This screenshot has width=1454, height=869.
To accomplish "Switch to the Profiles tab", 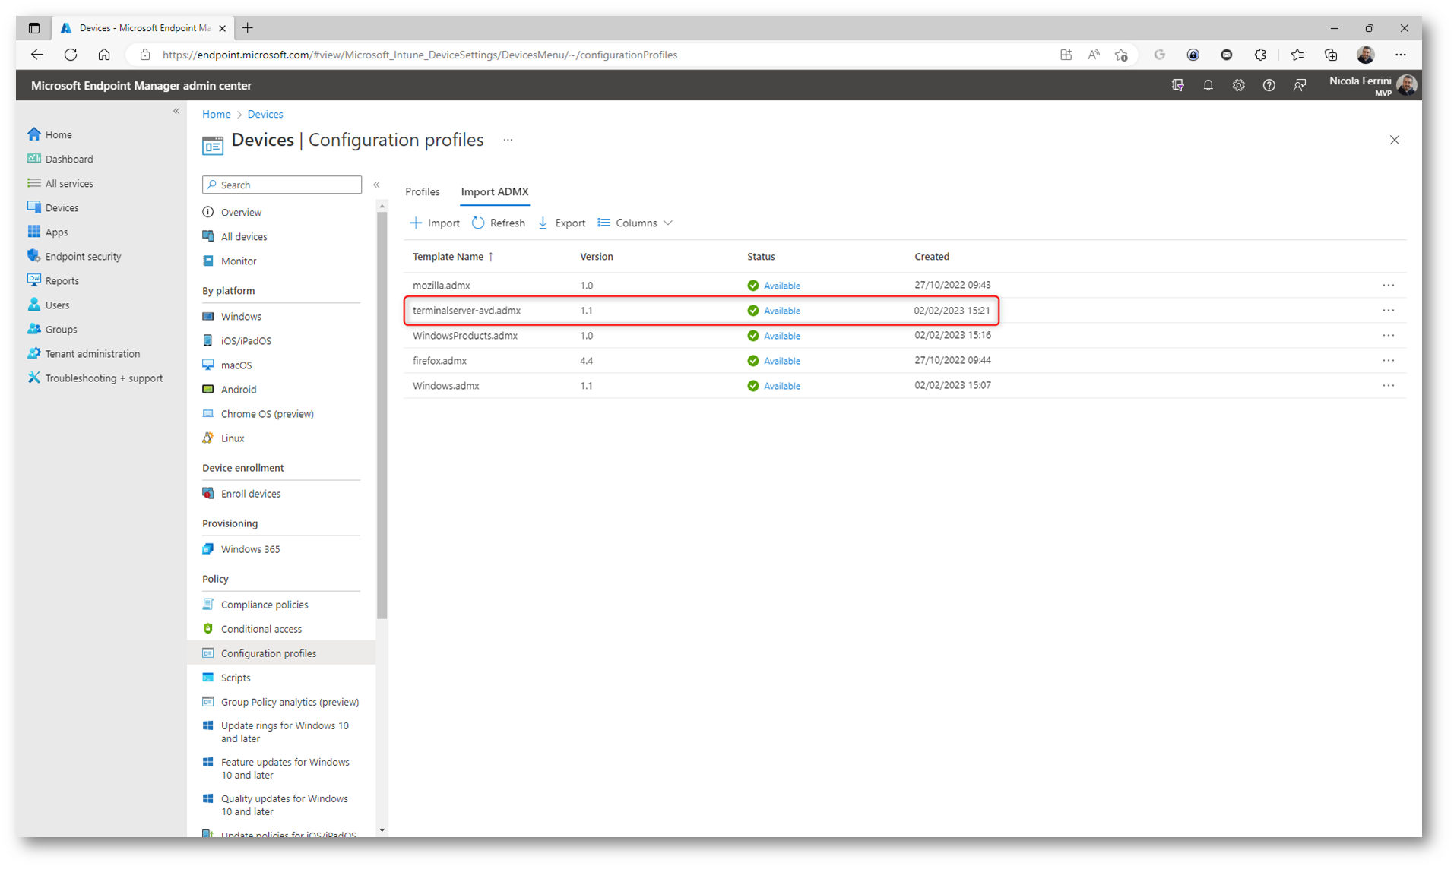I will point(423,191).
